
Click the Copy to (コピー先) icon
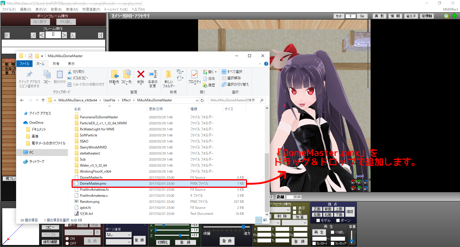[126, 74]
